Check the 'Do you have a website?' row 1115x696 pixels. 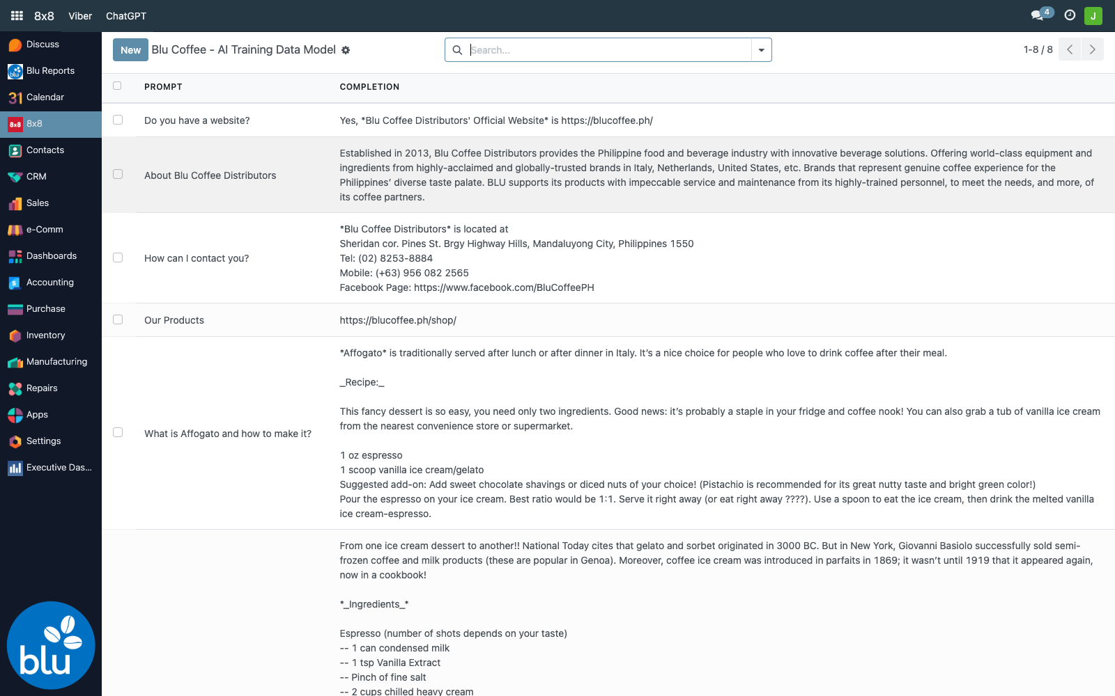pyautogui.click(x=118, y=120)
